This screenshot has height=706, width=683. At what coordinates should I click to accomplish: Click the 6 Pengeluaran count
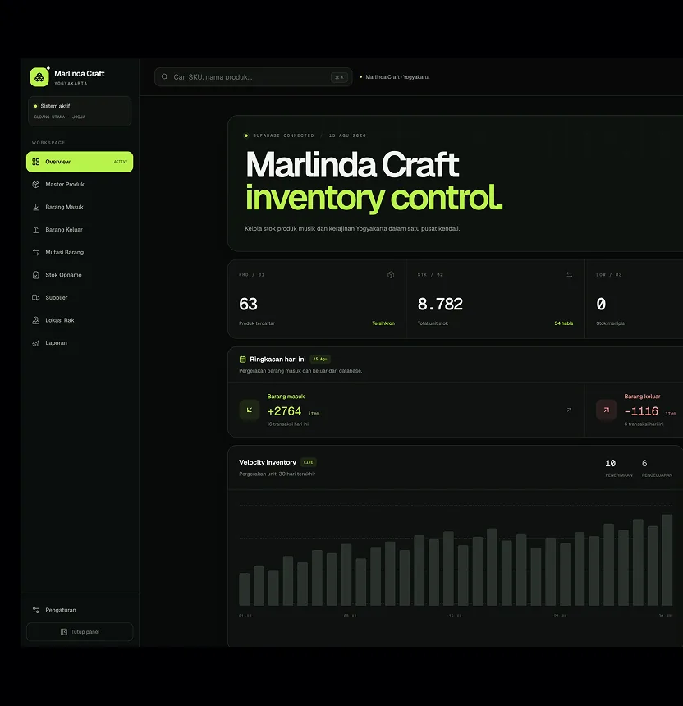coord(644,463)
